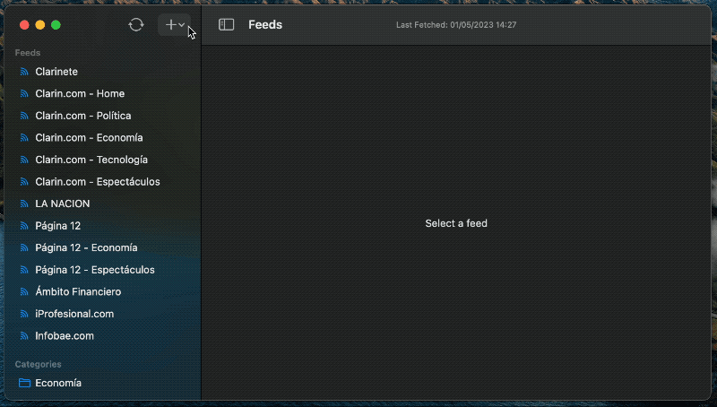Screen dimensions: 717x407
Task: Open the iProfesional.com feed
Action: click(74, 314)
